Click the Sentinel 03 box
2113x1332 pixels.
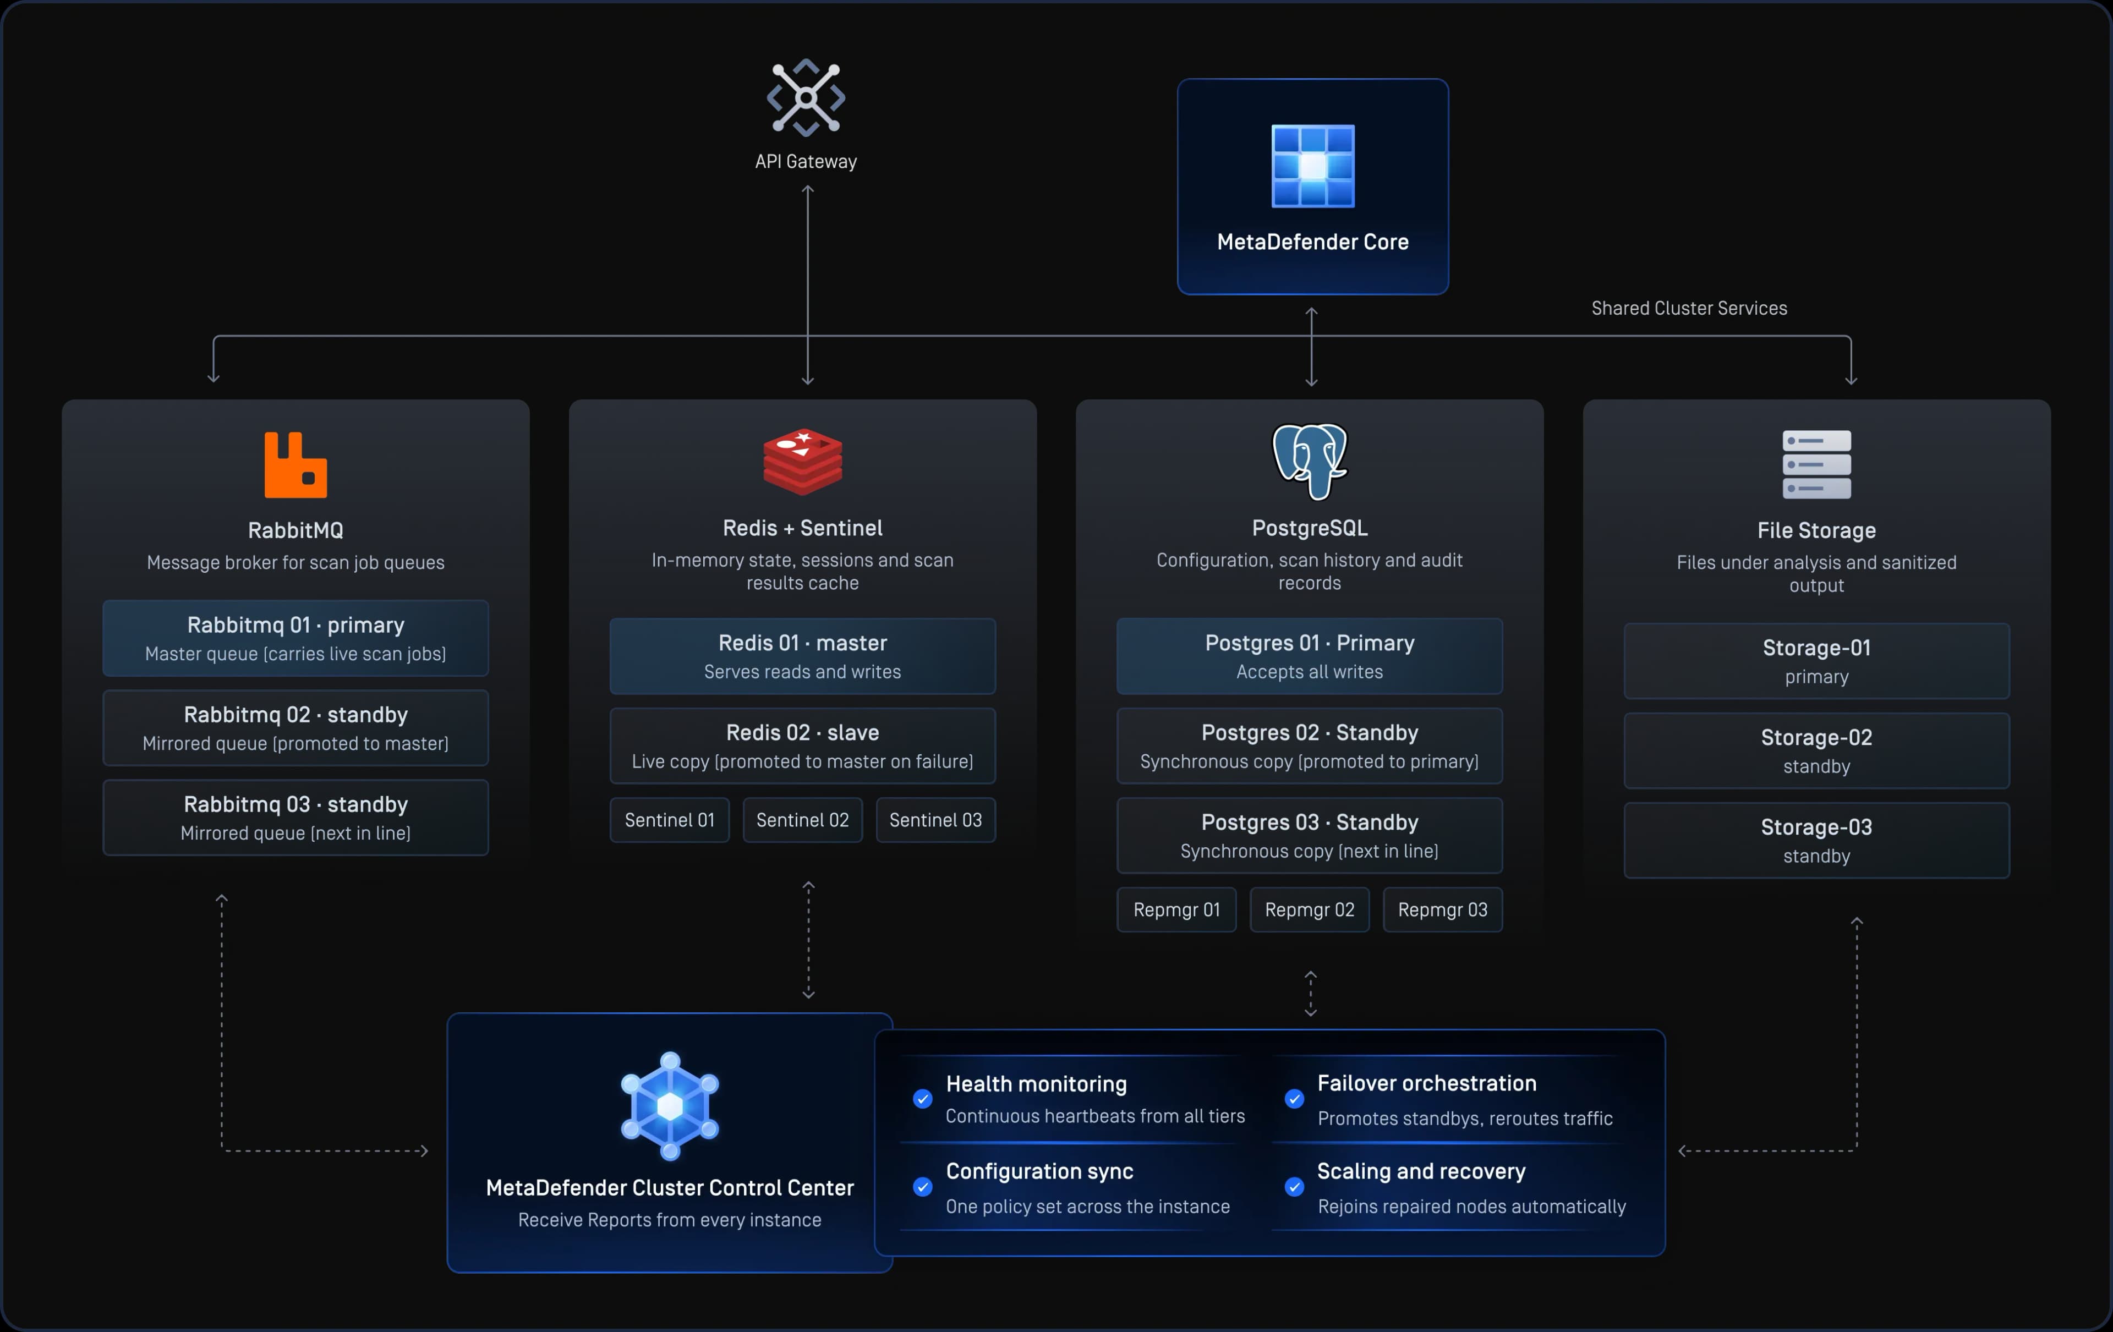[x=935, y=820]
